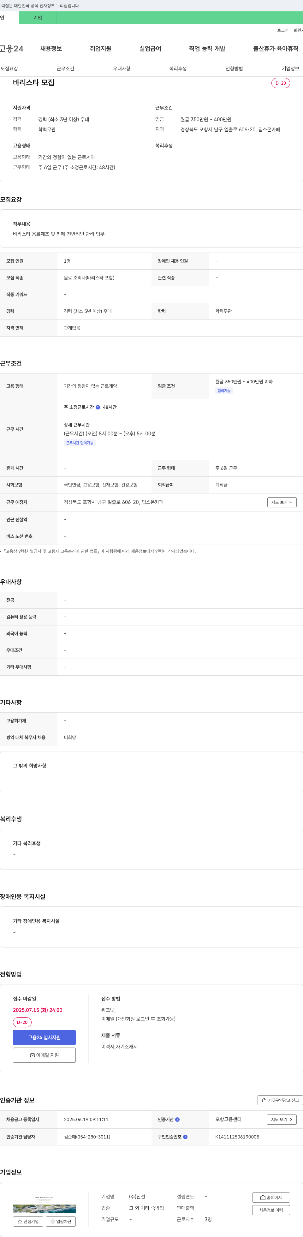Screen dimensions: 303x1237
Task: Click the 이메일 지원 envelope button
Action: pos(44,1055)
